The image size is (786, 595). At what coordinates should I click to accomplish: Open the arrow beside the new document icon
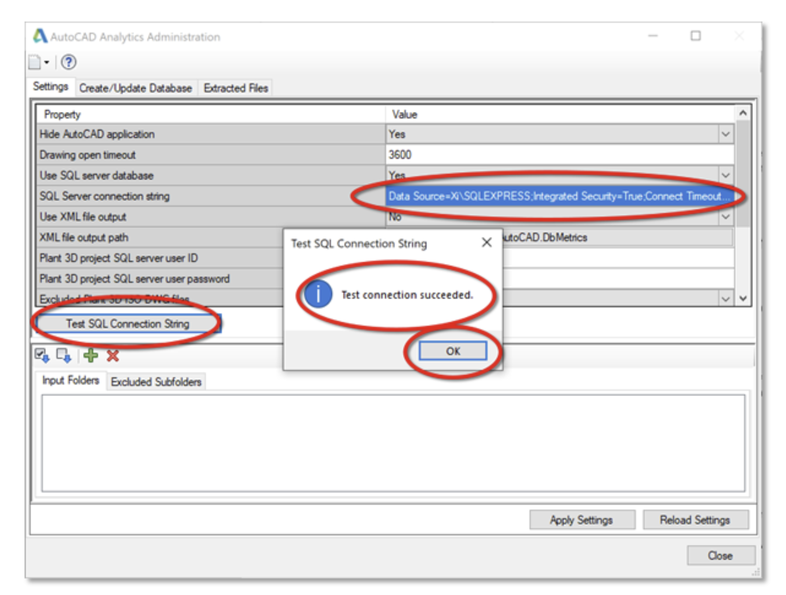[46, 62]
